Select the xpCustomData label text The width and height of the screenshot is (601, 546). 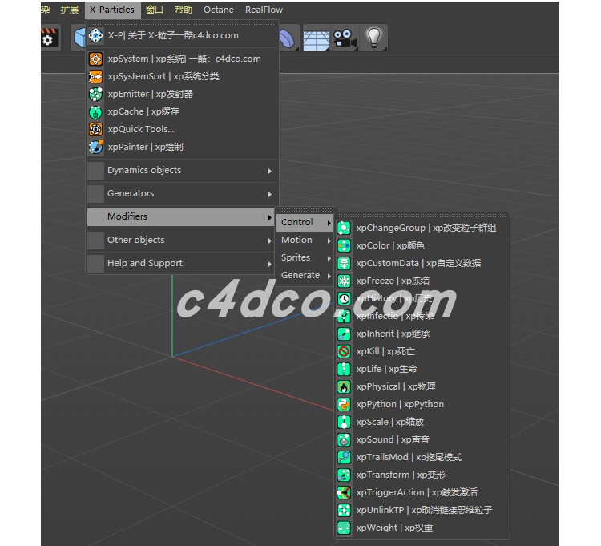[418, 263]
